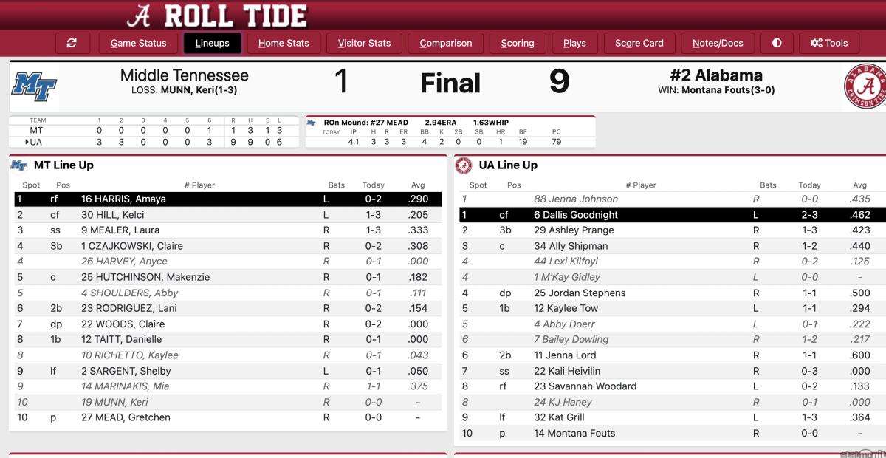886x458 pixels.
Task: Open the Game Status tab
Action: 138,43
